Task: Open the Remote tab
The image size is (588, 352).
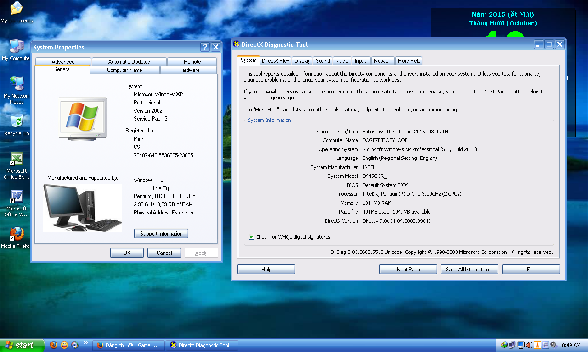Action: 192,62
